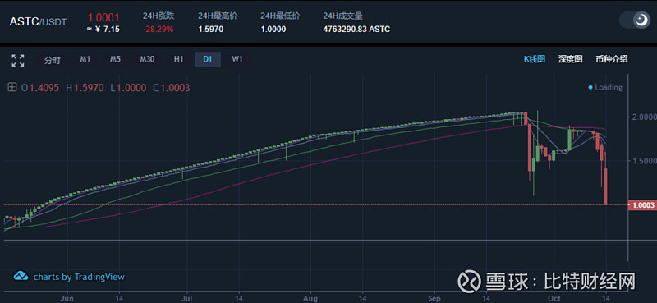Screen dimensions: 657x303
Task: Click the 1.0003 current price label
Action: click(x=642, y=205)
